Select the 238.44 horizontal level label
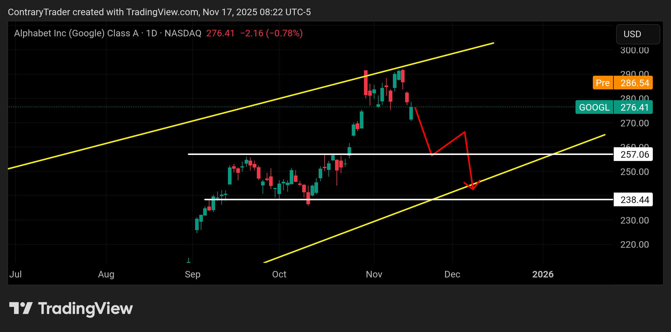The width and height of the screenshot is (671, 332). pyautogui.click(x=633, y=200)
